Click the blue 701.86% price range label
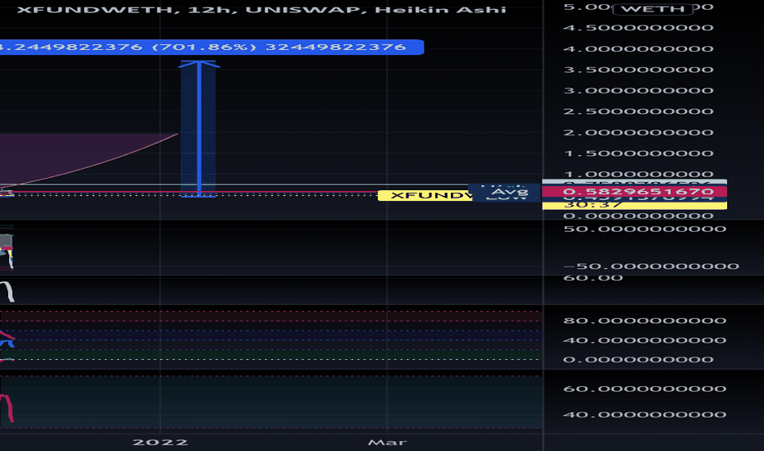The image size is (764, 451). (x=211, y=48)
